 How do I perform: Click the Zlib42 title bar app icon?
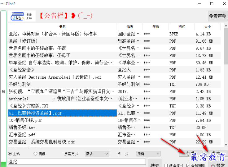2,4
